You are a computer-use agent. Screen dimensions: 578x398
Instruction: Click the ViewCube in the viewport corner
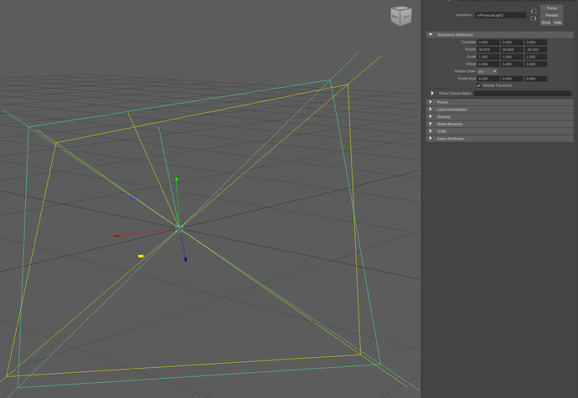(400, 16)
